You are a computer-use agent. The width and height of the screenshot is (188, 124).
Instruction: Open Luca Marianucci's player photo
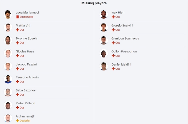[x=8, y=14]
